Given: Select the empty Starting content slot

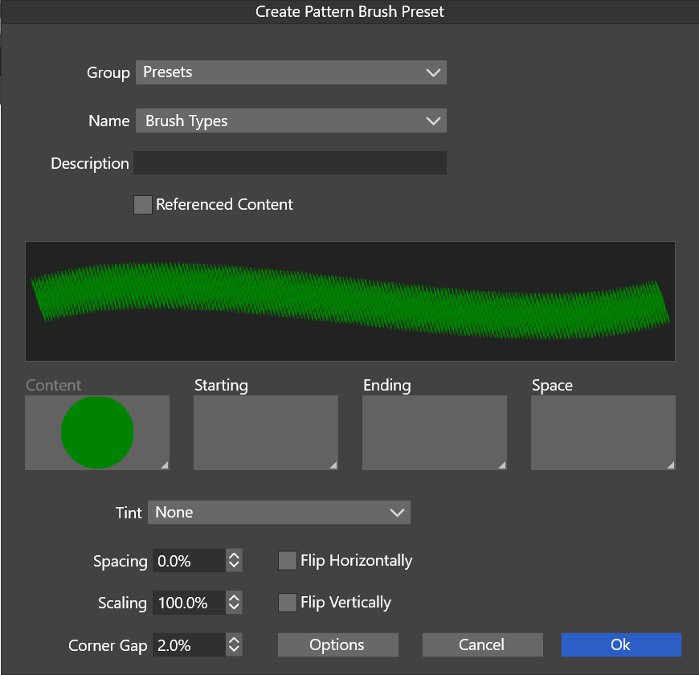Looking at the screenshot, I should tap(266, 432).
